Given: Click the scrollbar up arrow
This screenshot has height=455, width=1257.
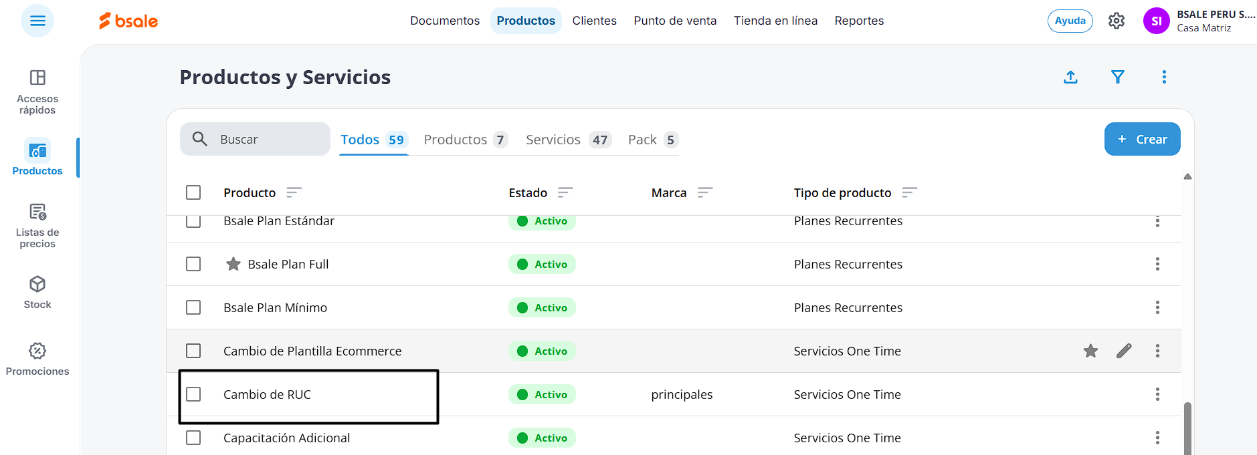Looking at the screenshot, I should pos(1187,176).
